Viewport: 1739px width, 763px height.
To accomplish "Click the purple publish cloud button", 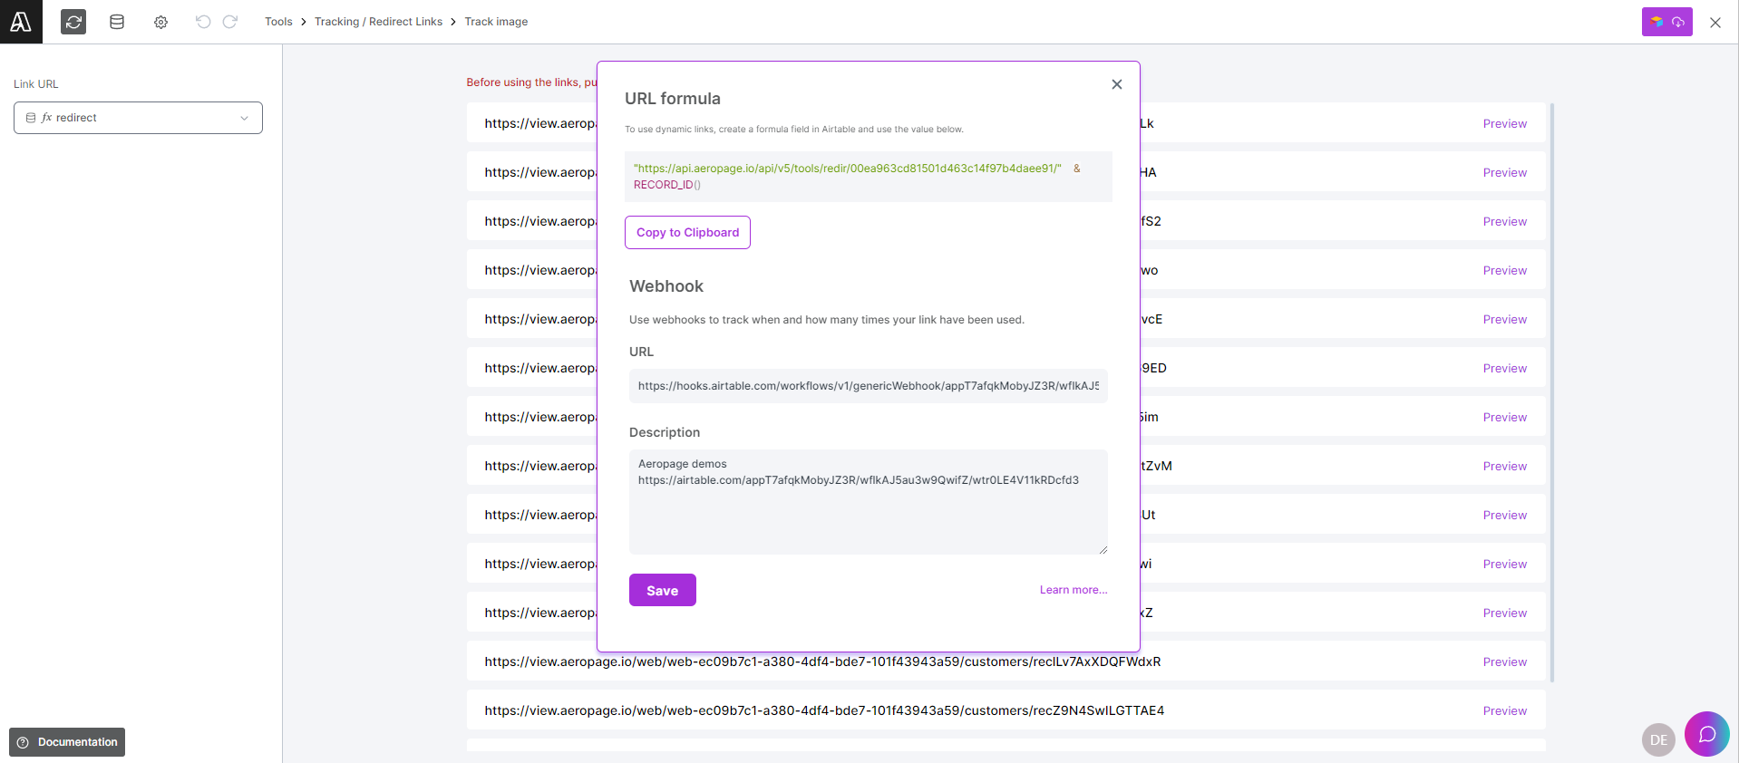I will (1666, 22).
